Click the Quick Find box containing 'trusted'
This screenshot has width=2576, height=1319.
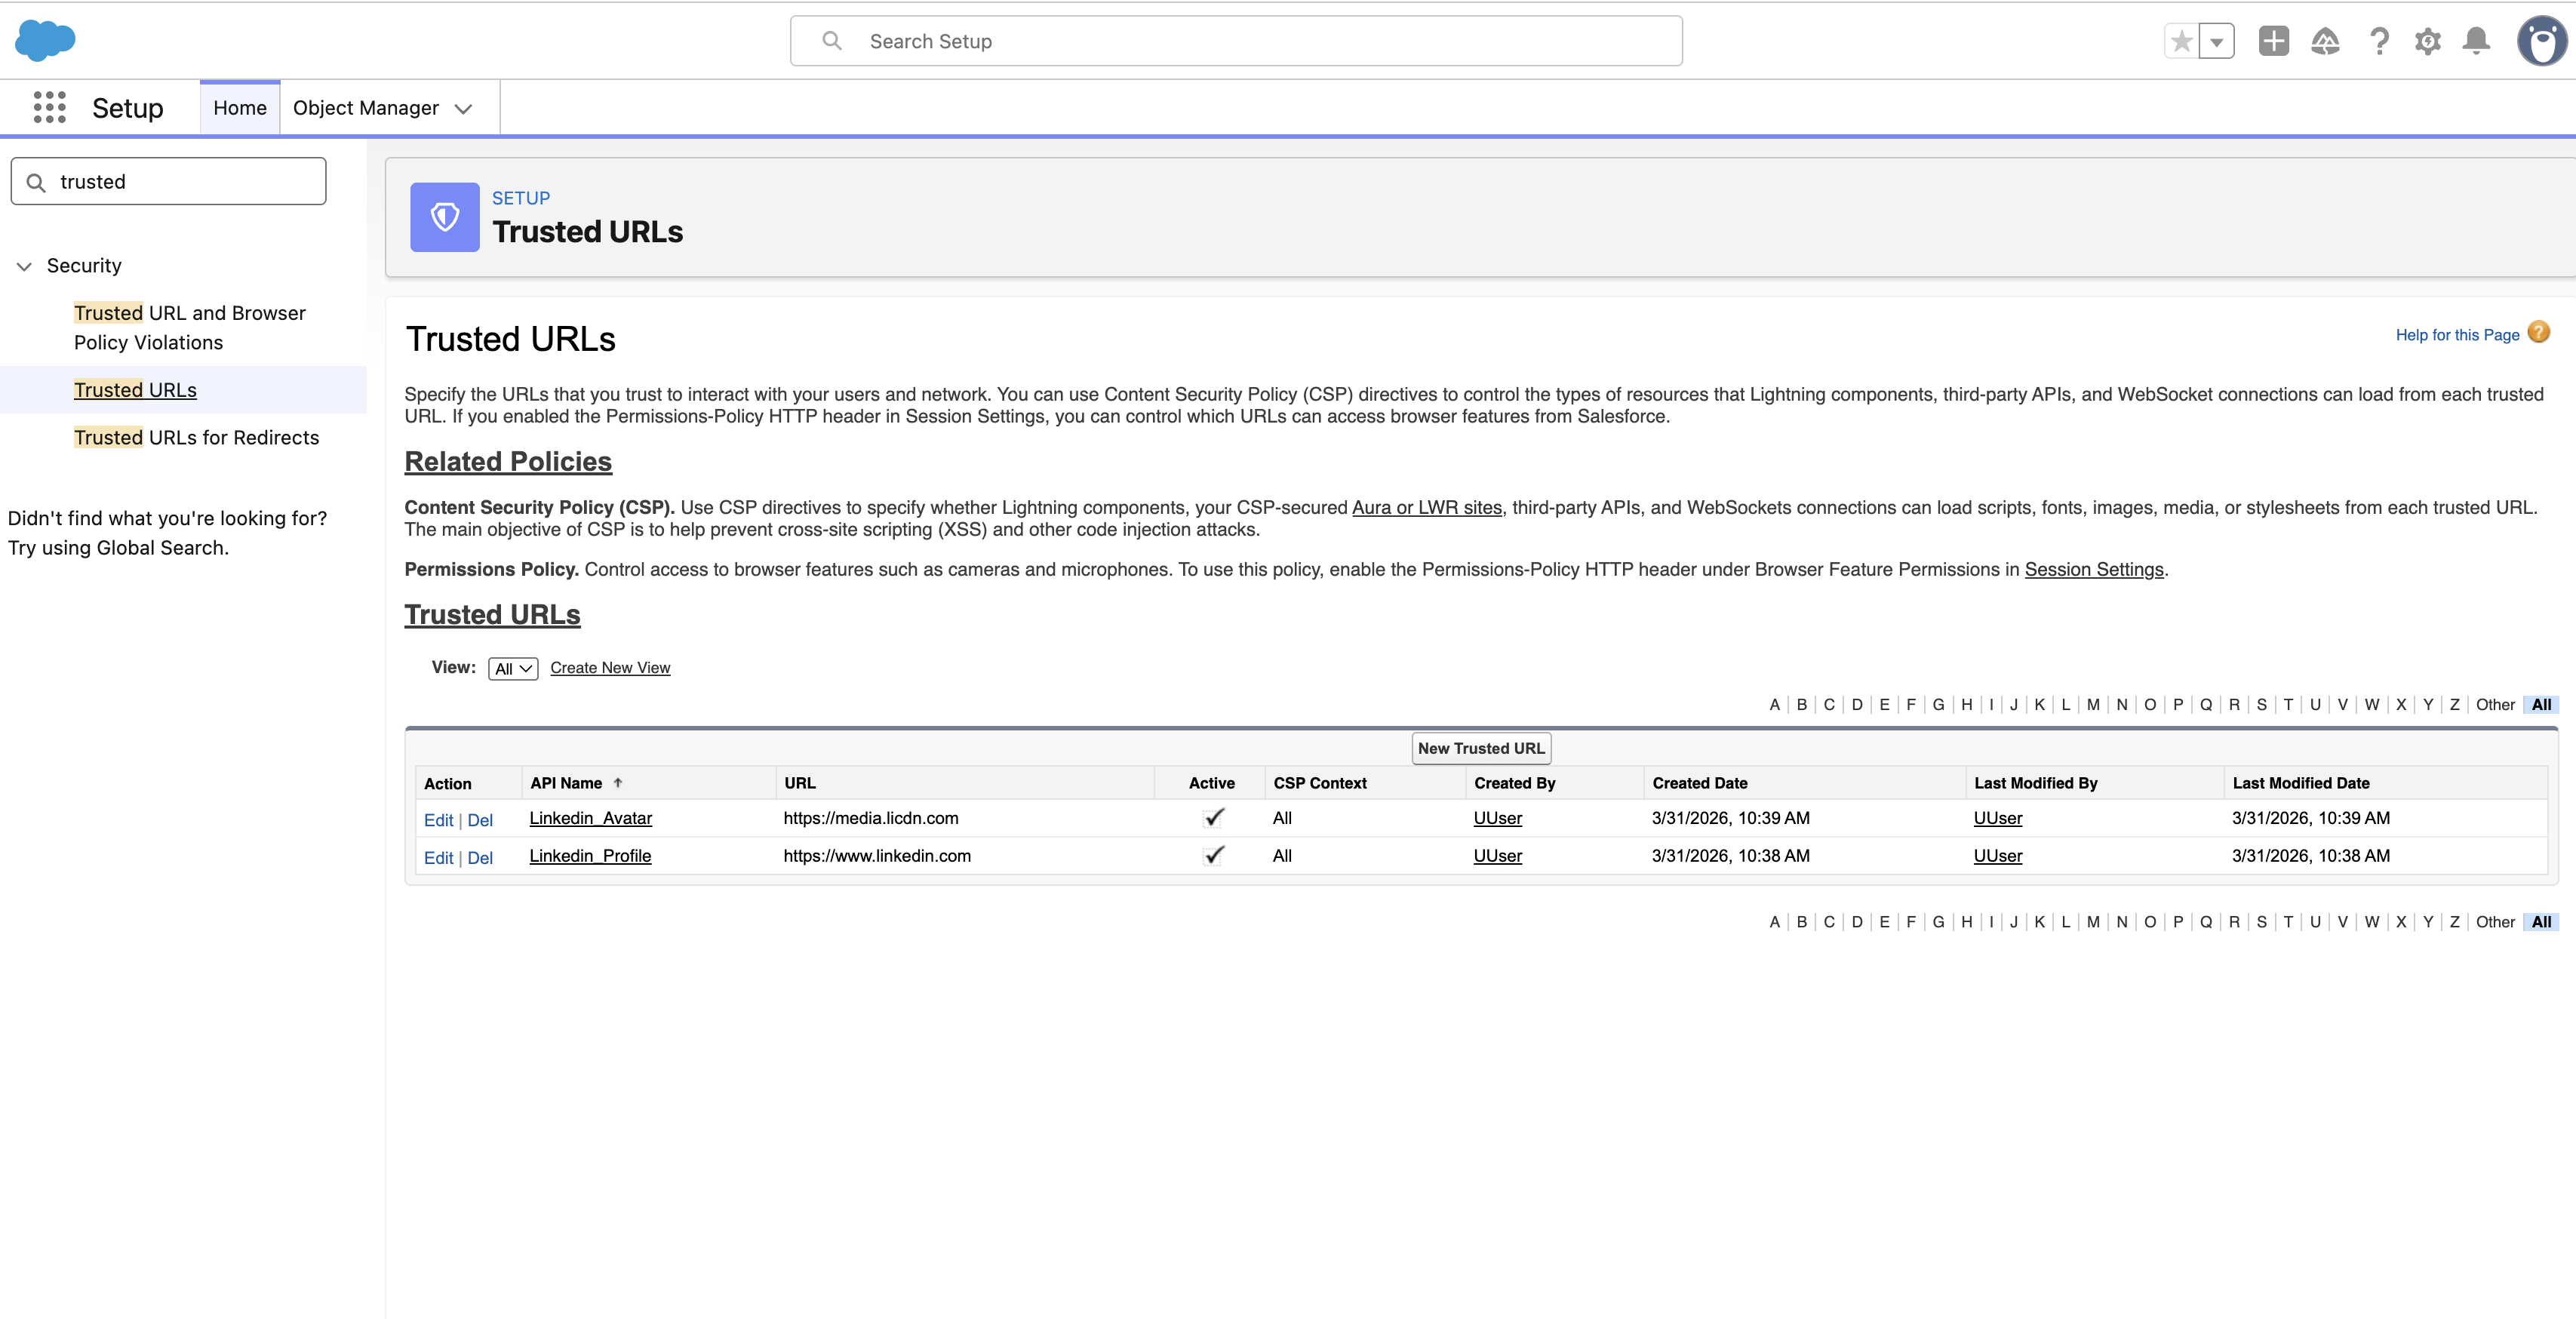[168, 181]
